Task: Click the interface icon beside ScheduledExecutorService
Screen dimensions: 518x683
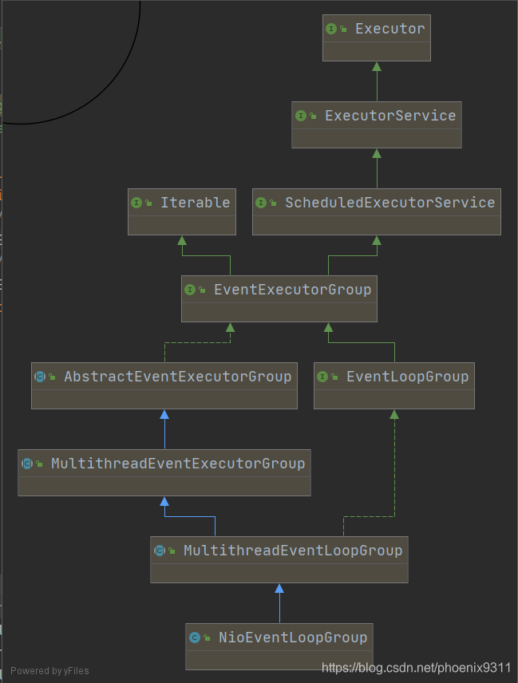Action: [261, 203]
